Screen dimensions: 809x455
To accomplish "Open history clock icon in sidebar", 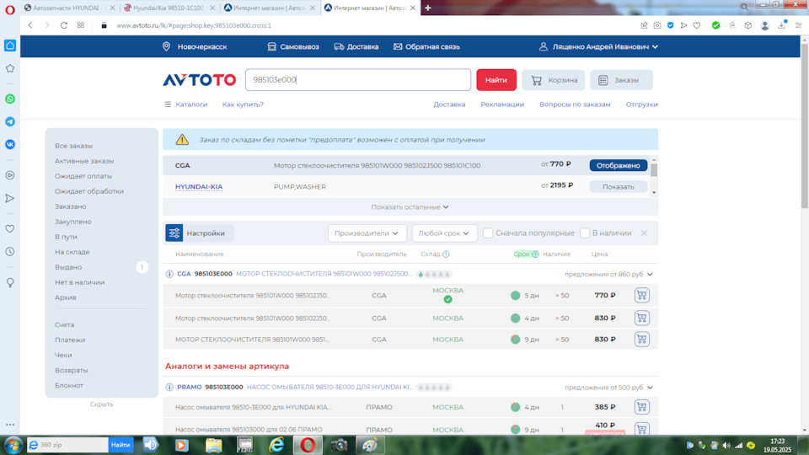I will click(10, 252).
